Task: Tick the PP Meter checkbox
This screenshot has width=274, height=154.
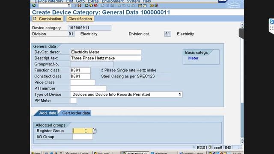Action: (x=73, y=101)
